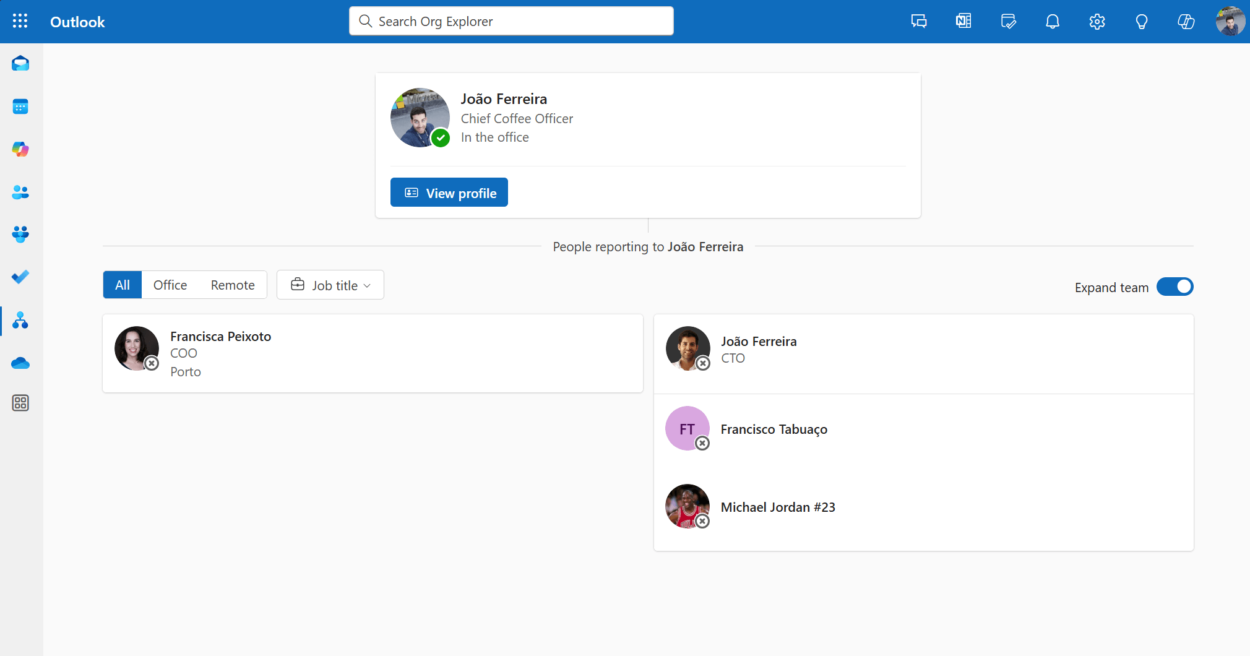Open the Mail icon in the sidebar

20,63
